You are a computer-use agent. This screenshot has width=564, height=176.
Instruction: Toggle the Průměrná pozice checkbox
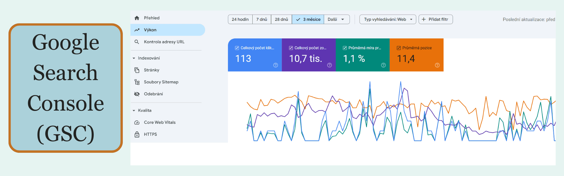[399, 48]
